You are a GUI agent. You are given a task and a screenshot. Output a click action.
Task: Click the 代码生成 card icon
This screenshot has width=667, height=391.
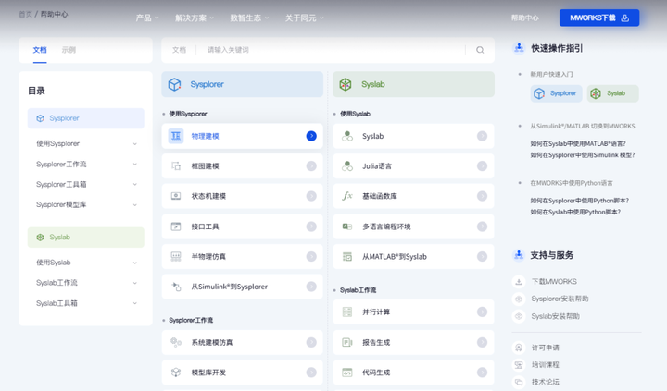[x=347, y=373]
